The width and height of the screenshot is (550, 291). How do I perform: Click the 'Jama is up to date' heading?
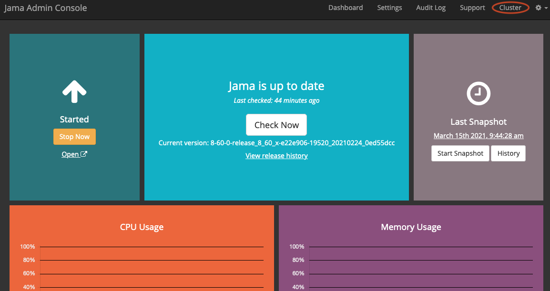[276, 86]
